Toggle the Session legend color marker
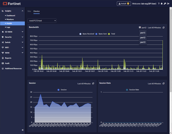The height and width of the screenshot is (134, 172). [x=58, y=90]
